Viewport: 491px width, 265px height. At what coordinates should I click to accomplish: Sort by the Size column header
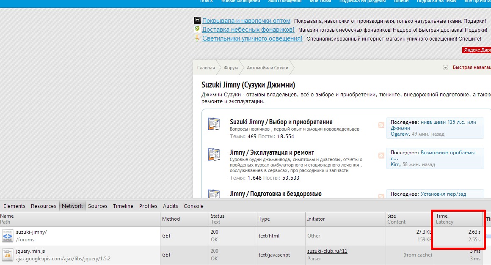click(410, 219)
